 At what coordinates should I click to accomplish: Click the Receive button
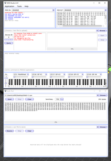9,131
